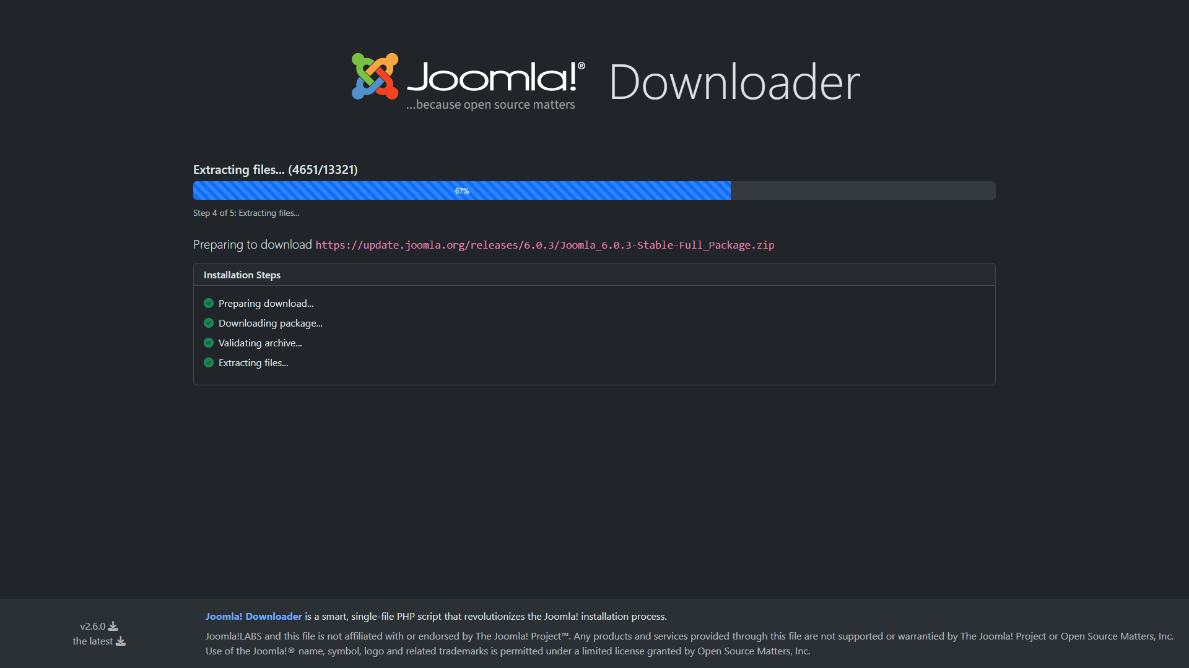Click the Installation Steps panel header
Viewport: 1189px width, 668px height.
[x=242, y=275]
